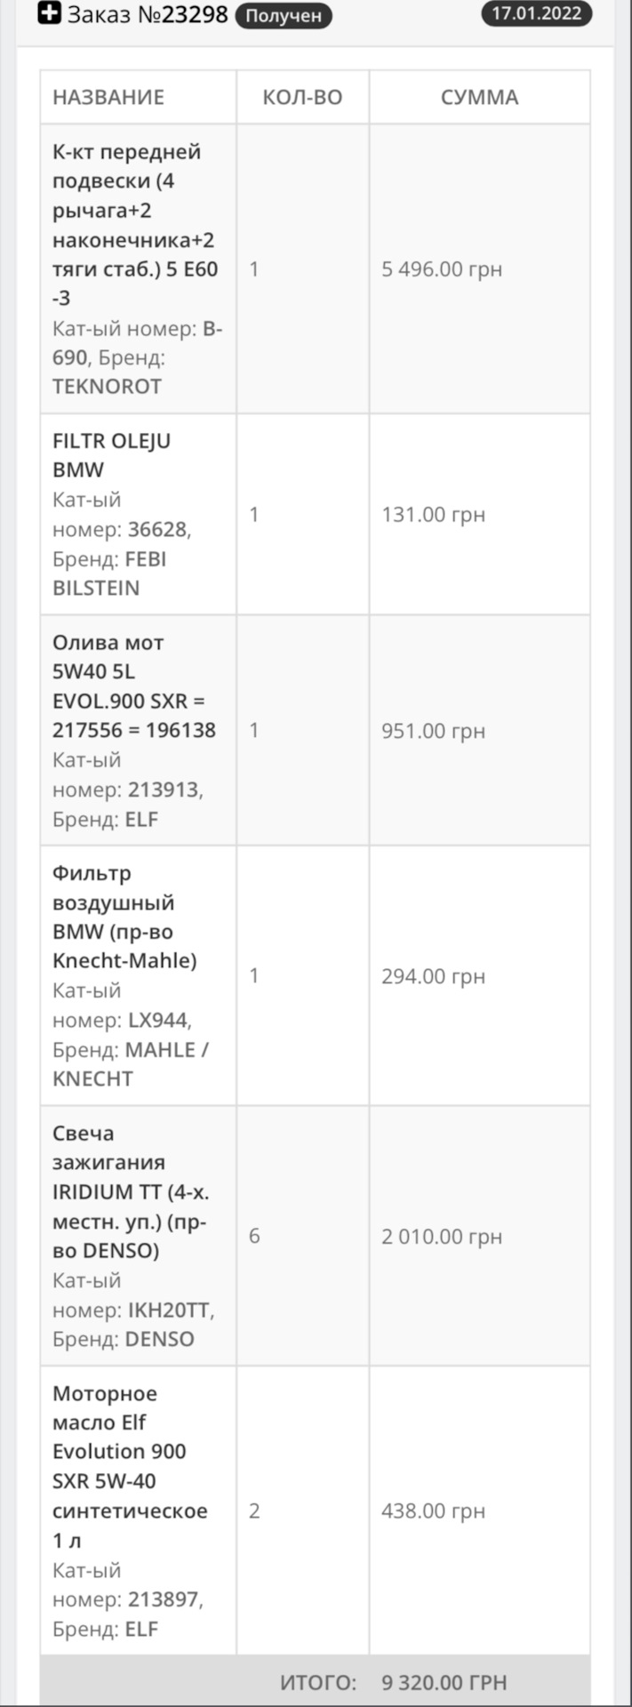Click the Заказ №23298 heading
632x1707 pixels.
click(148, 15)
